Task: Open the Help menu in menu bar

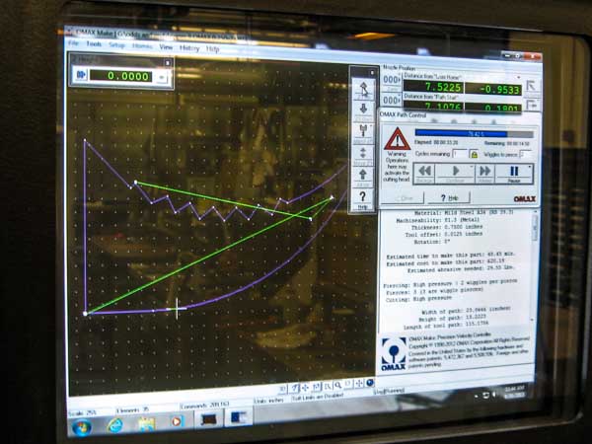Action: (212, 49)
